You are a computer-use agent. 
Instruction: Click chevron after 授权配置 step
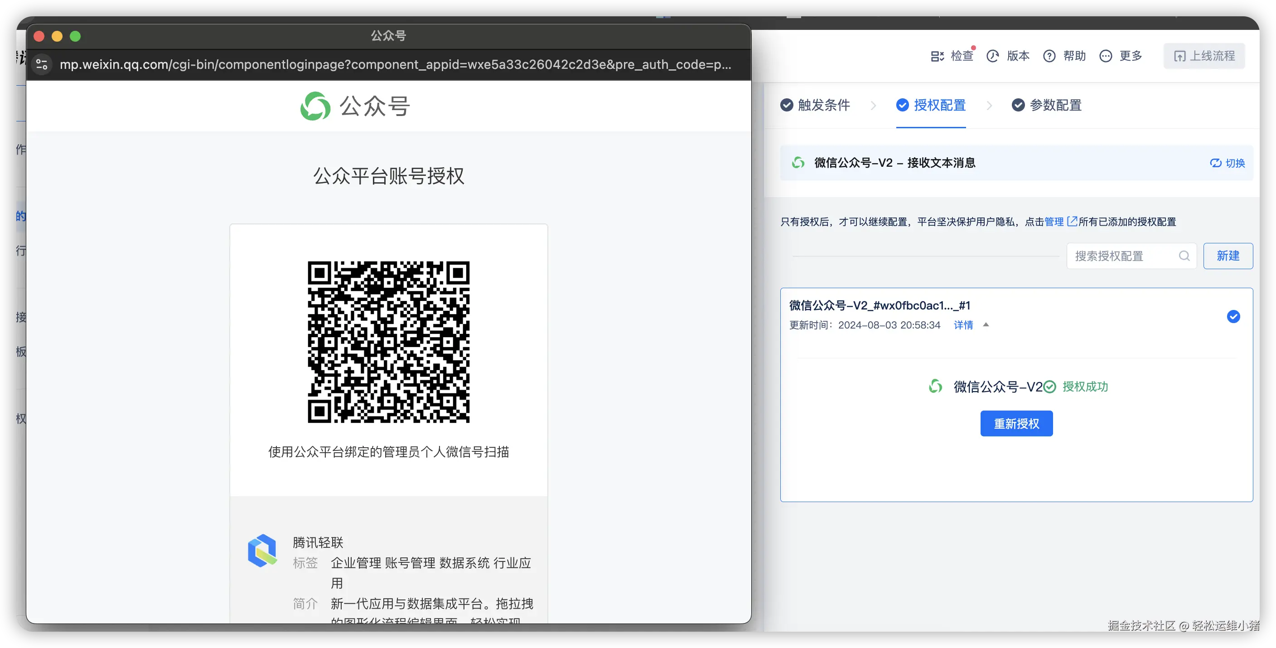coord(989,106)
